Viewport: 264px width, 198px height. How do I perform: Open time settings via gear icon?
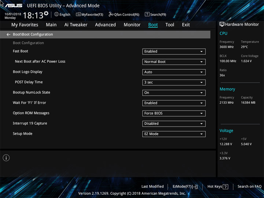[46, 13]
